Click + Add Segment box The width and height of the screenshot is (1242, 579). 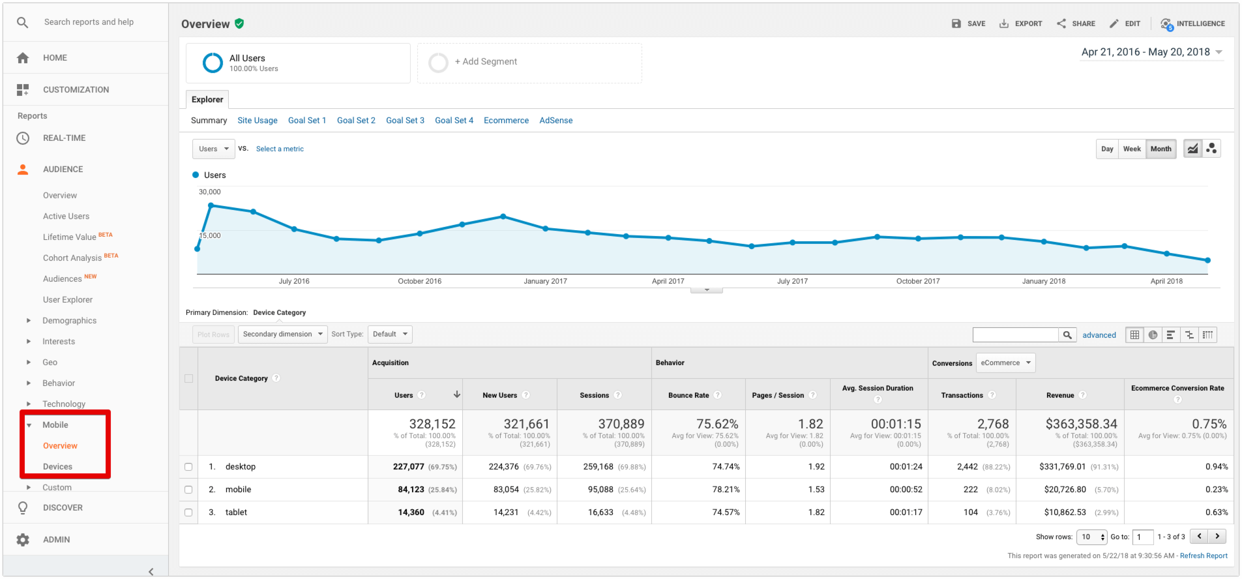529,63
